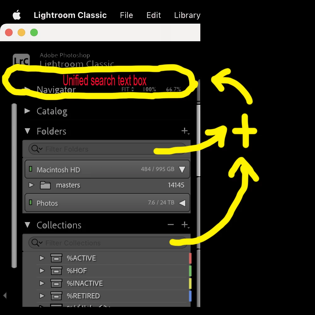The image size is (315, 315).
Task: Open the Library menu
Action: pyautogui.click(x=187, y=15)
